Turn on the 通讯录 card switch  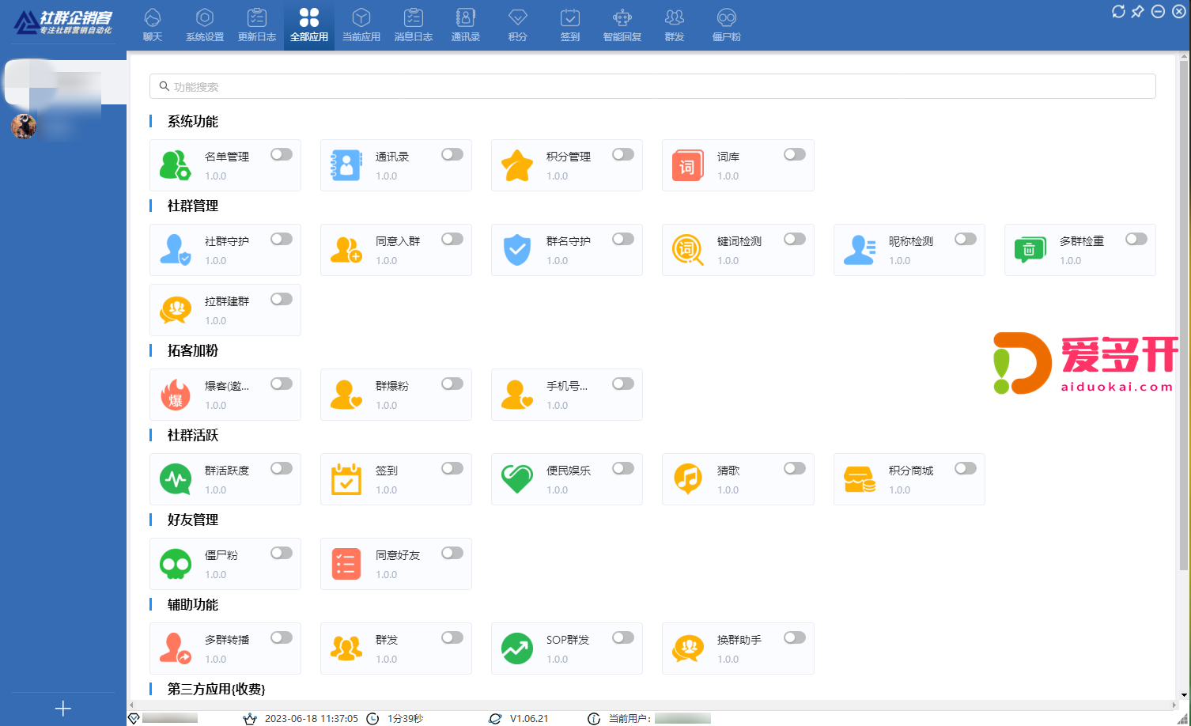(452, 154)
